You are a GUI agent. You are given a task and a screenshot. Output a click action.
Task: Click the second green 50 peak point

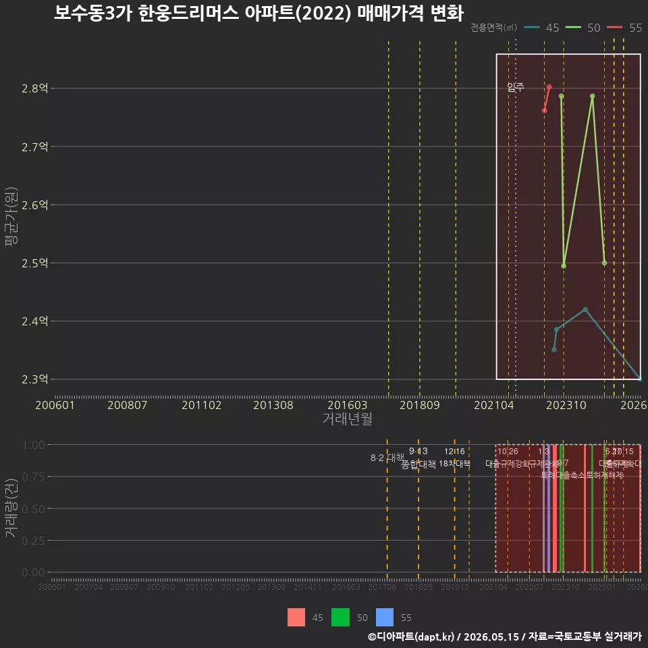[592, 96]
